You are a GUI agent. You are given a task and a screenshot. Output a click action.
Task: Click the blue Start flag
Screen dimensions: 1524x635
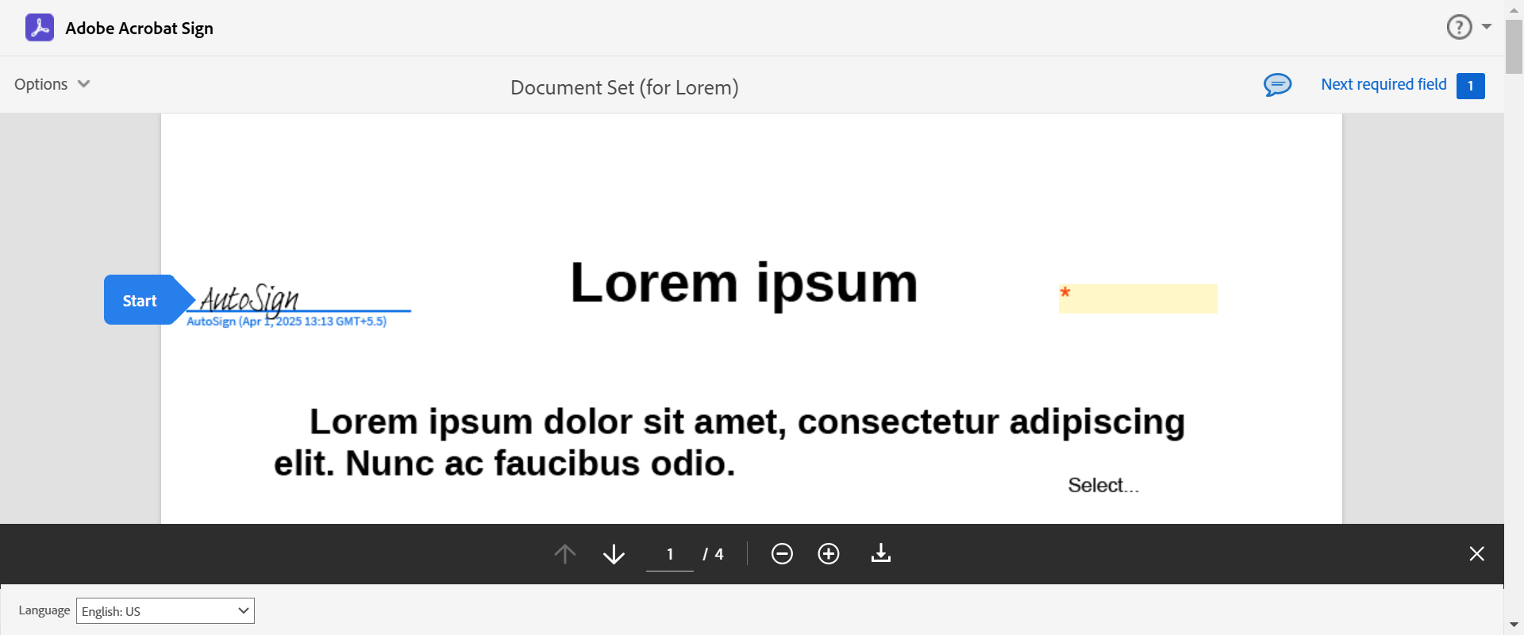tap(148, 300)
